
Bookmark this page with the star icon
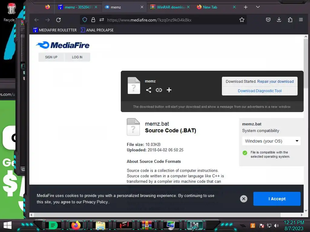(242, 20)
